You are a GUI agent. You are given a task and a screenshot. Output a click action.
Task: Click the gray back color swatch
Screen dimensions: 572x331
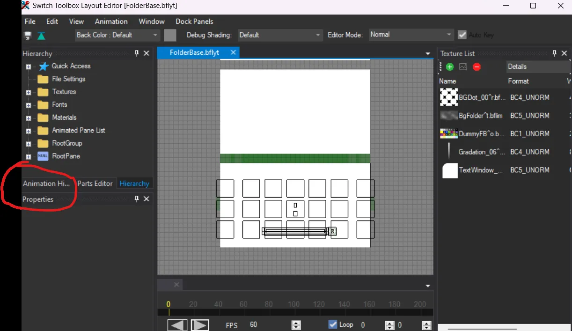coord(170,35)
